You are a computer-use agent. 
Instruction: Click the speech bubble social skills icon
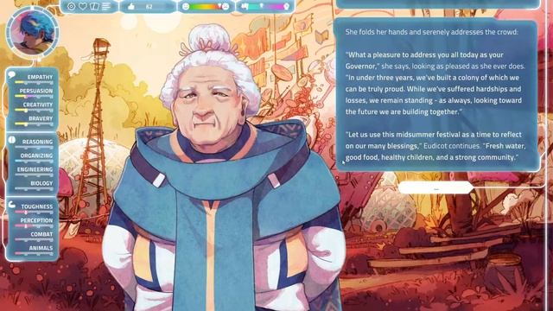(x=11, y=75)
